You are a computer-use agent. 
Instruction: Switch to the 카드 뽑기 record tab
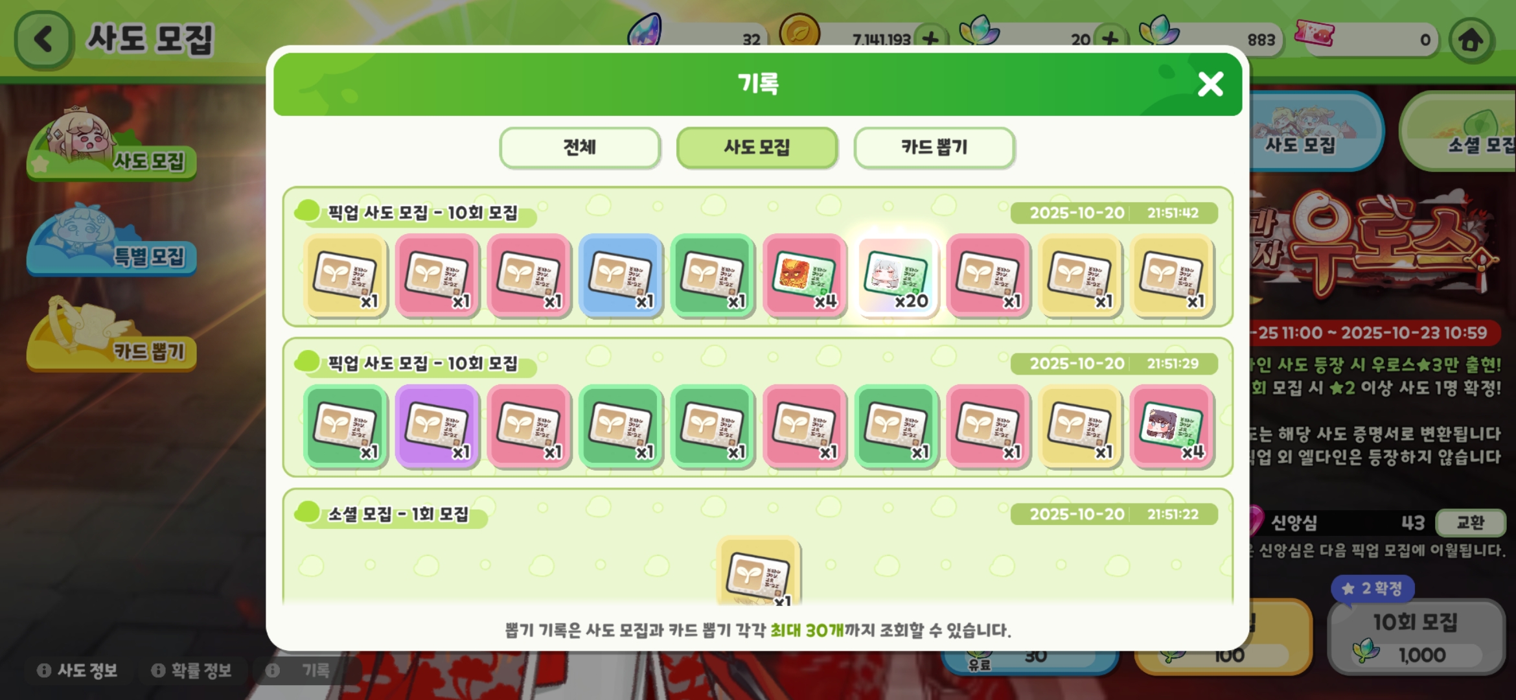point(934,148)
